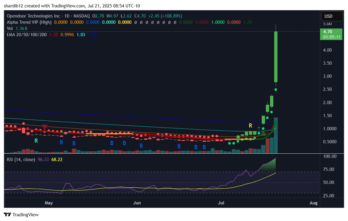This screenshot has height=221, width=348.
Task: Click the bright green 1.0000 Alpha Trend value
Action: (218, 22)
